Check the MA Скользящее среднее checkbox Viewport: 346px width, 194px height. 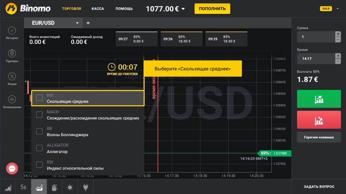tap(39, 98)
